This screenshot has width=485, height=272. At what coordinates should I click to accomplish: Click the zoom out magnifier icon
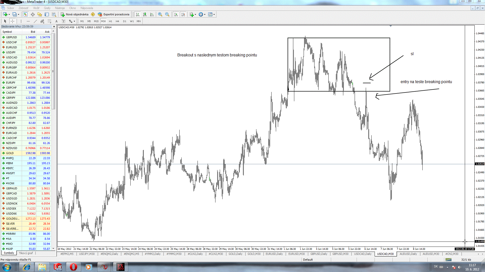point(167,14)
